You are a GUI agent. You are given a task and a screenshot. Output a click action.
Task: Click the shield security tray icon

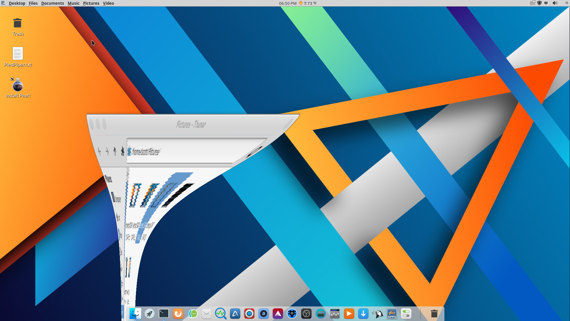539,3
